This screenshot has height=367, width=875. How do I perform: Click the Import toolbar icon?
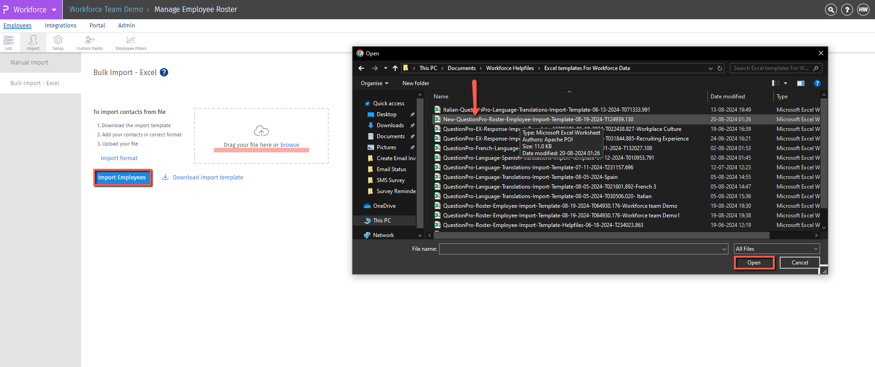(33, 42)
